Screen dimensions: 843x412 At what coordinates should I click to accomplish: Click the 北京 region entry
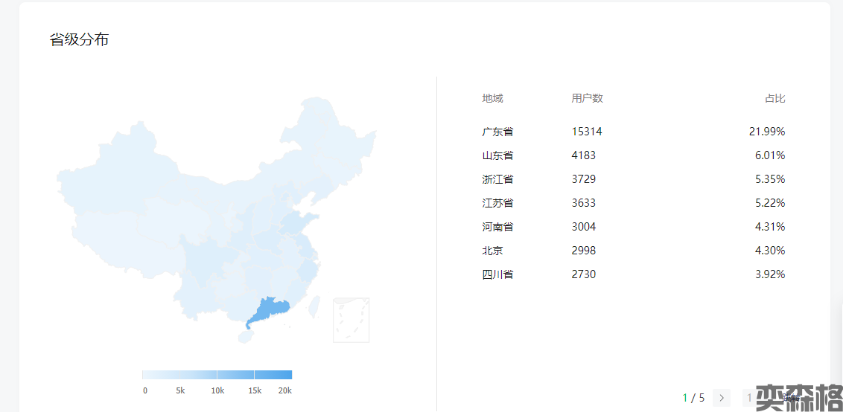(492, 251)
